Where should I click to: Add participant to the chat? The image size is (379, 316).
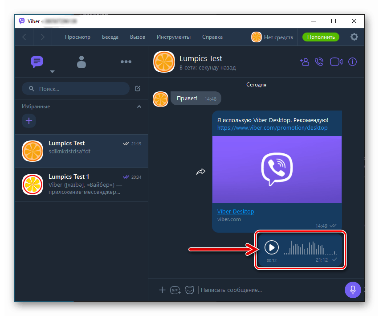(x=304, y=62)
